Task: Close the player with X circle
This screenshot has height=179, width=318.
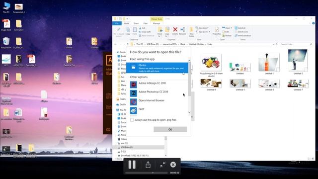Action: 173,165
